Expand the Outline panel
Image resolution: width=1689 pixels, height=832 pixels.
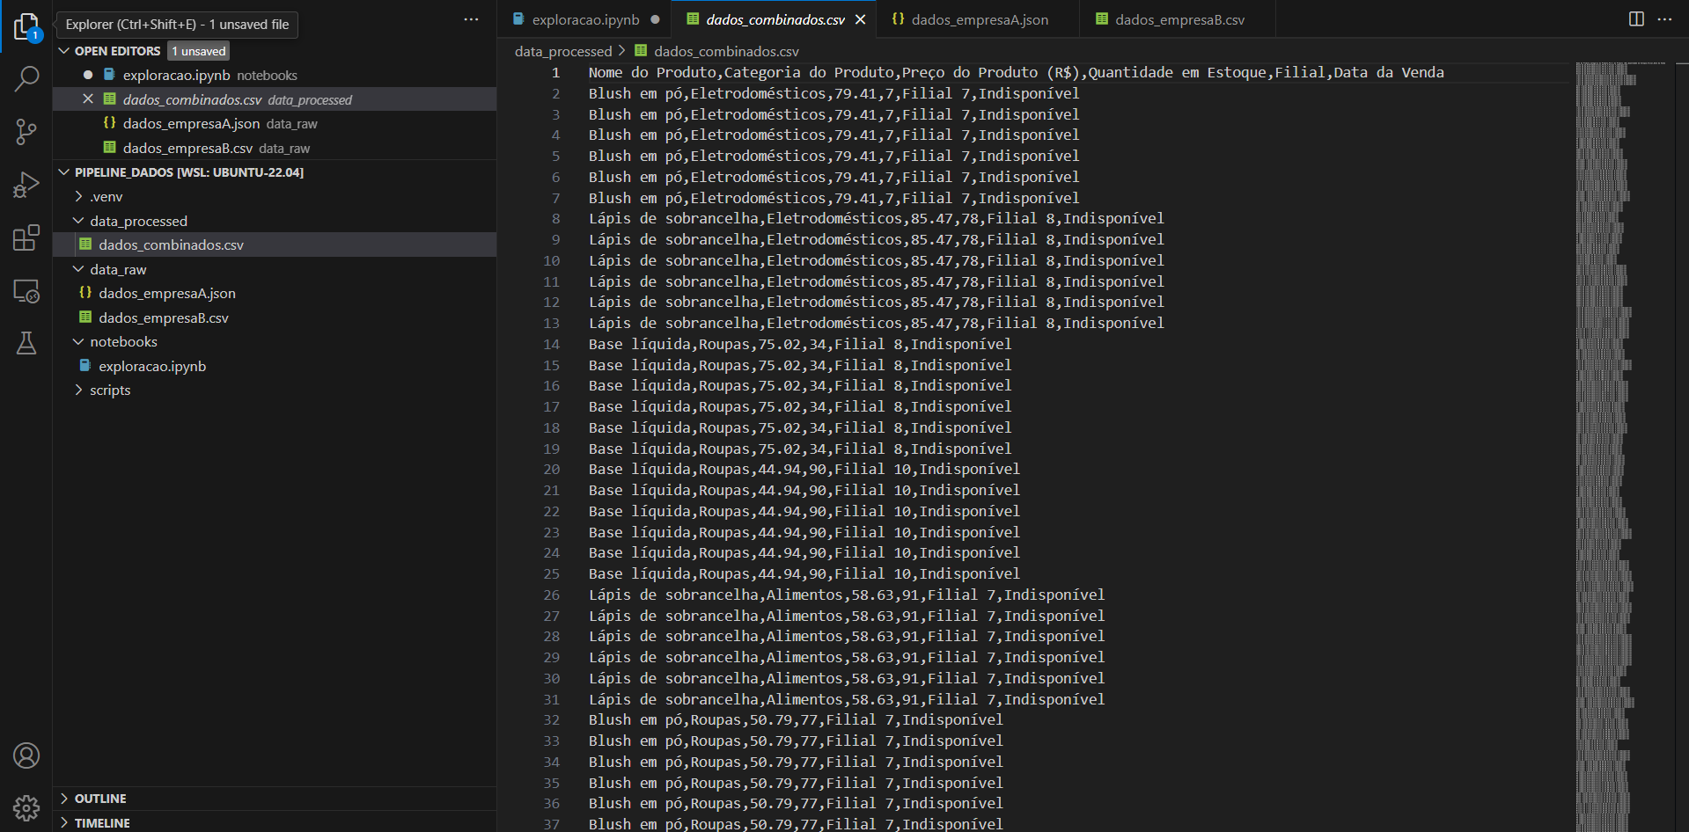click(275, 799)
